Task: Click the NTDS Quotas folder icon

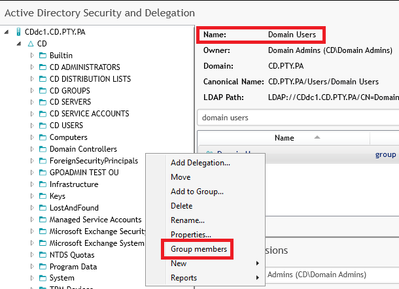Action: [x=43, y=254]
